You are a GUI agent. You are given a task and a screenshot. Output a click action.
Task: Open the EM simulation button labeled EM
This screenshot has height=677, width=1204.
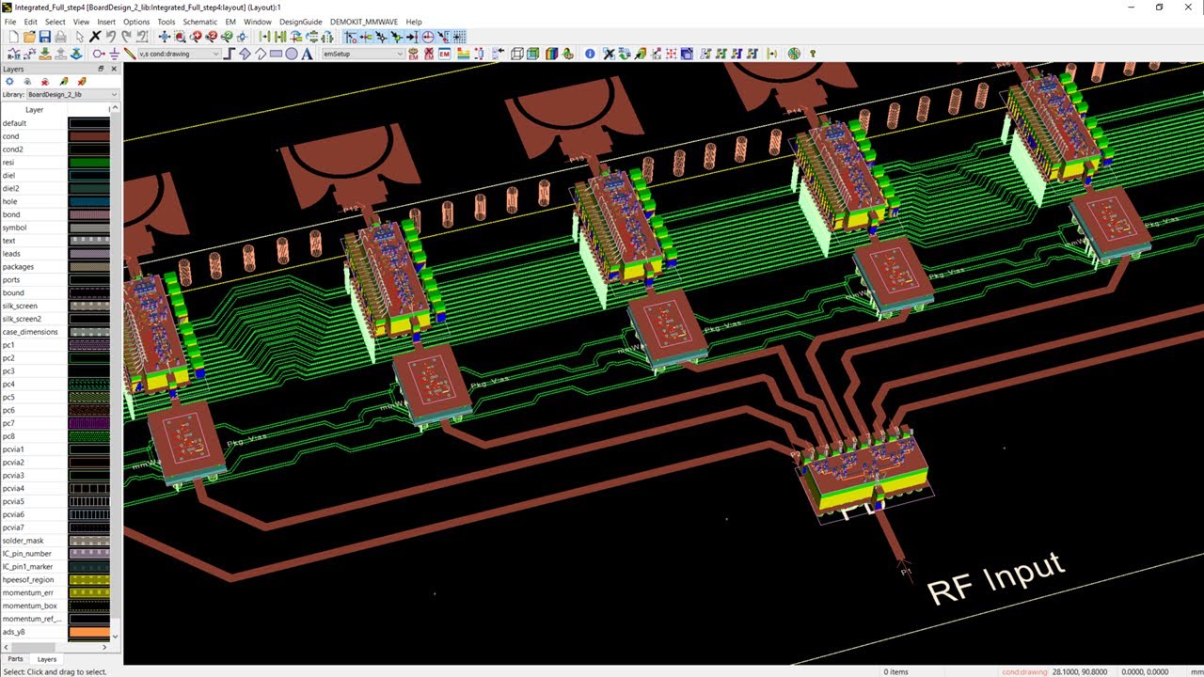445,54
